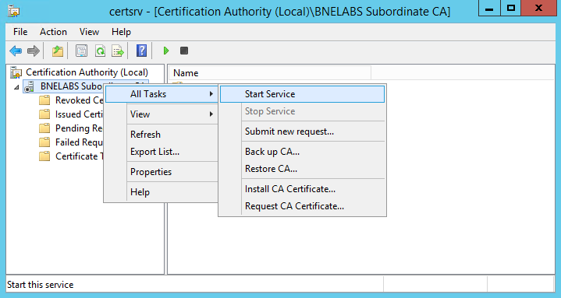The image size is (561, 298).
Task: Click the Issued Certificates folder icon
Action: pos(44,114)
